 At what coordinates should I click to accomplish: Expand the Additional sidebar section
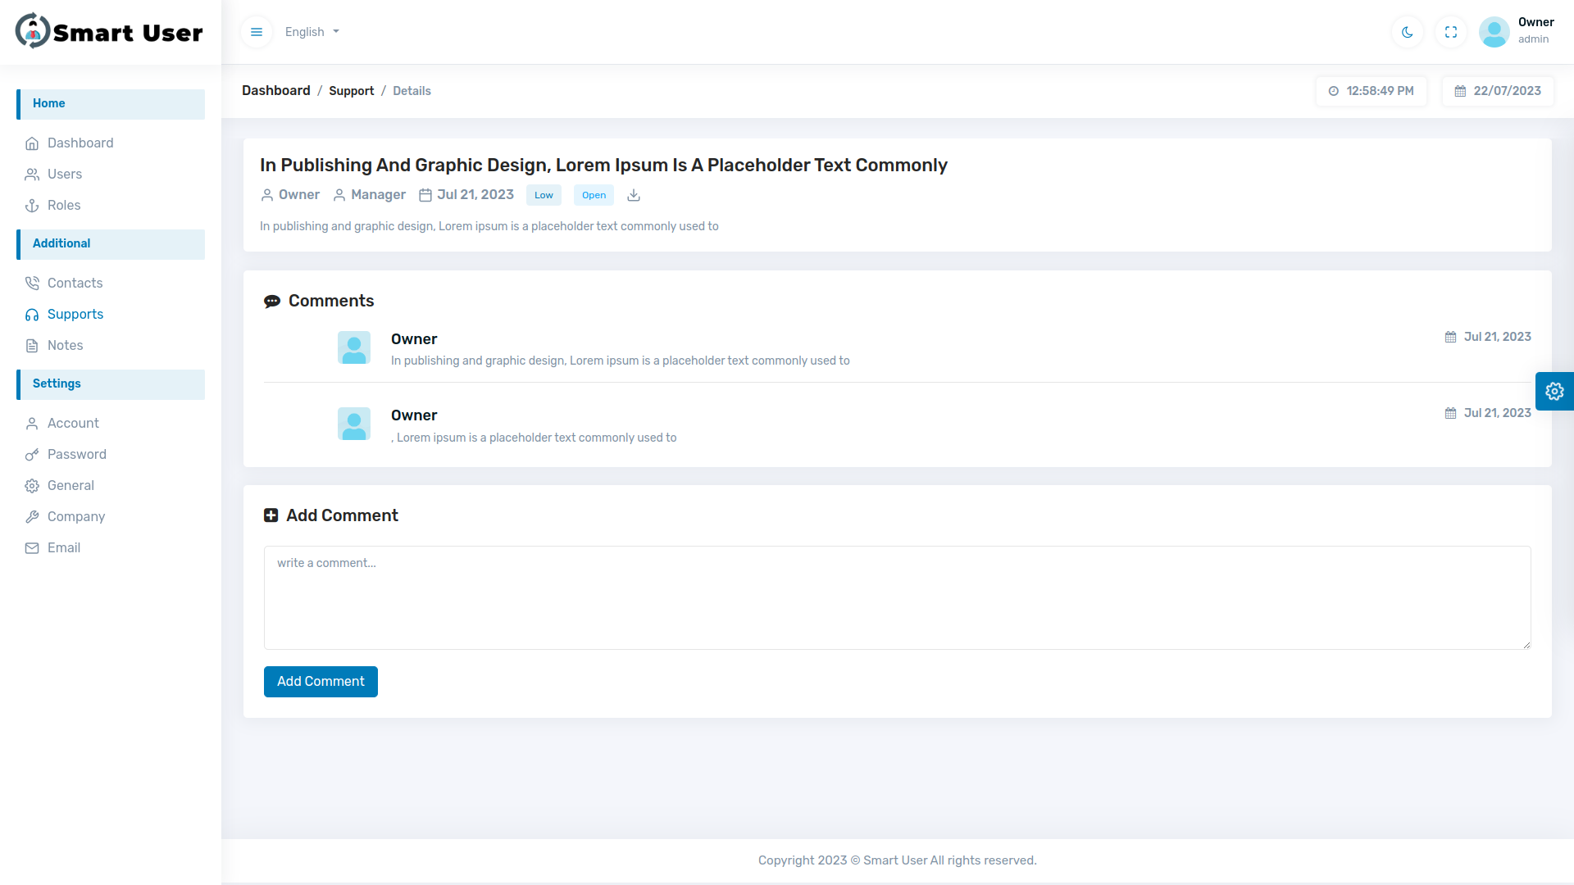pyautogui.click(x=61, y=243)
